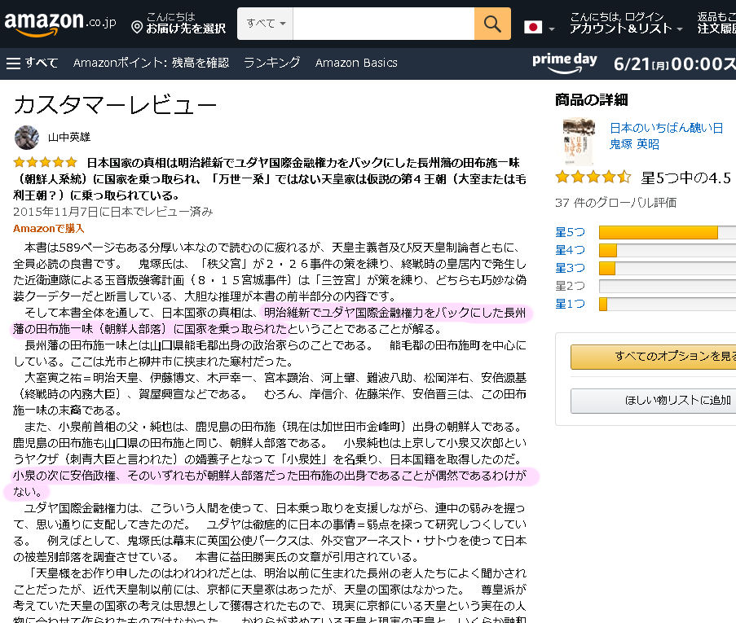Open the Amazon.co.jp home logo
This screenshot has height=623, width=736.
(60, 24)
